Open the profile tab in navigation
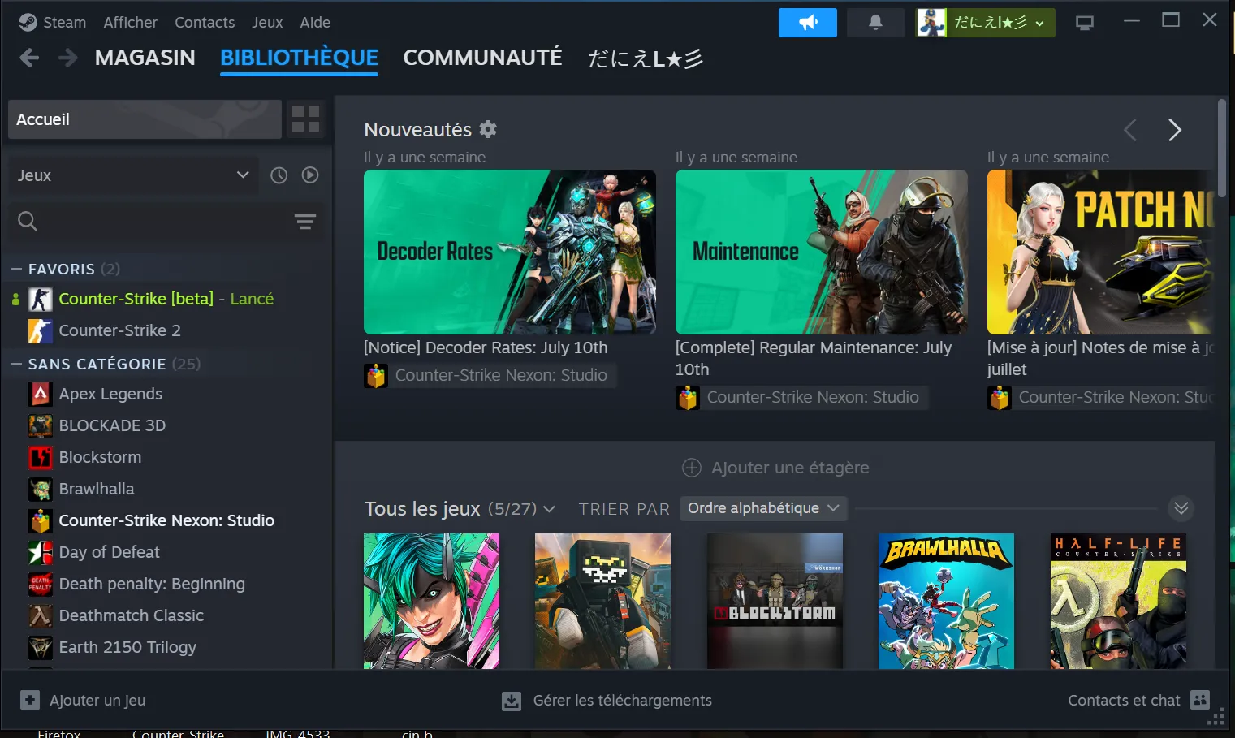Image resolution: width=1235 pixels, height=738 pixels. [646, 58]
